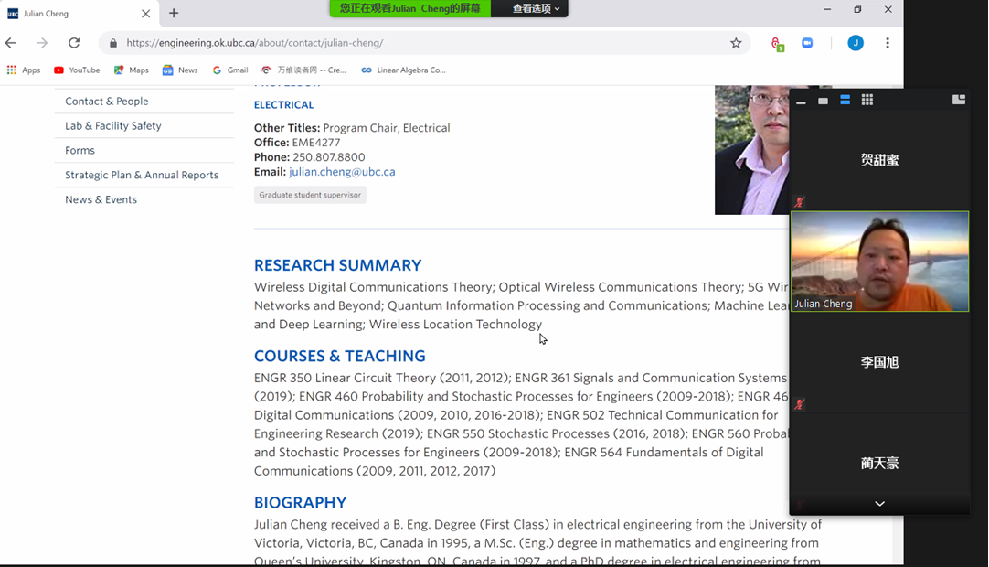Click the julian.cheng@ubc.ca email link
This screenshot has height=567, width=989.
click(342, 172)
